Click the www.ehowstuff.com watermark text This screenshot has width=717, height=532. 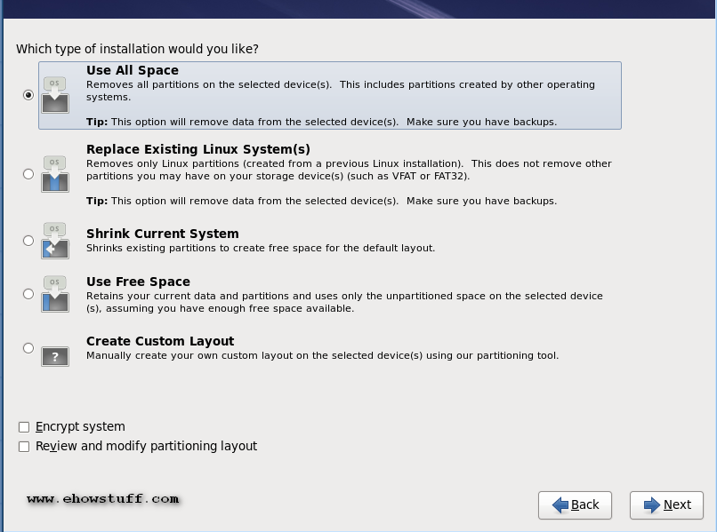(x=103, y=499)
